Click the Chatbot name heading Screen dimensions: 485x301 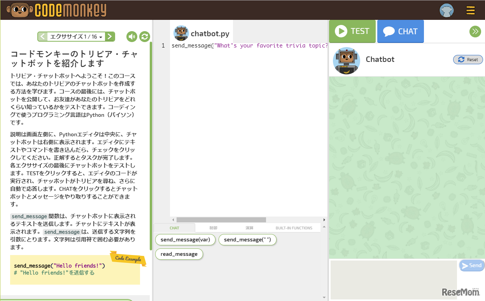click(x=380, y=59)
